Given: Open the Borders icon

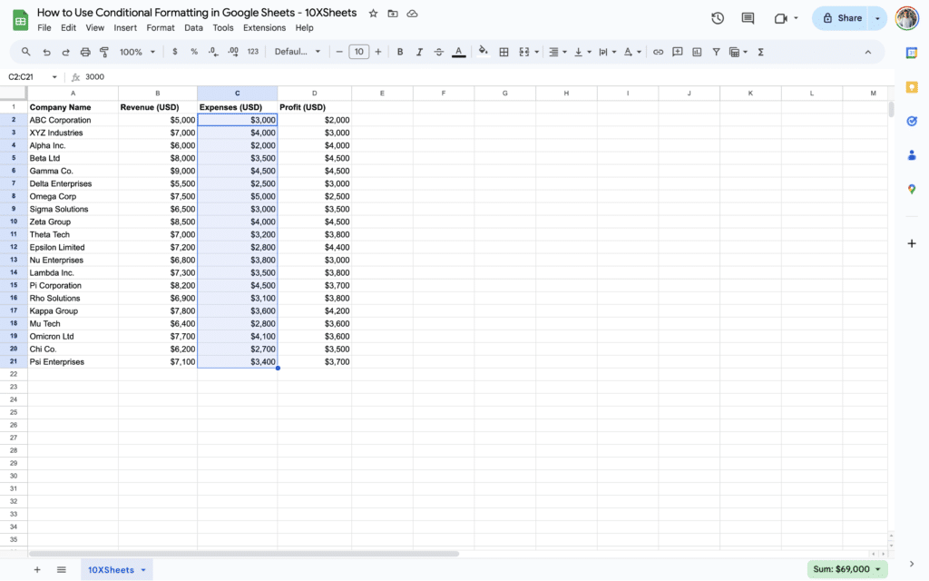Looking at the screenshot, I should point(504,52).
